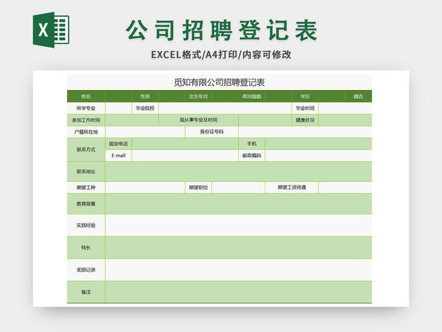Screen dimensions: 442x332
Task: Click the 备注 label cell
Action: [x=86, y=292]
